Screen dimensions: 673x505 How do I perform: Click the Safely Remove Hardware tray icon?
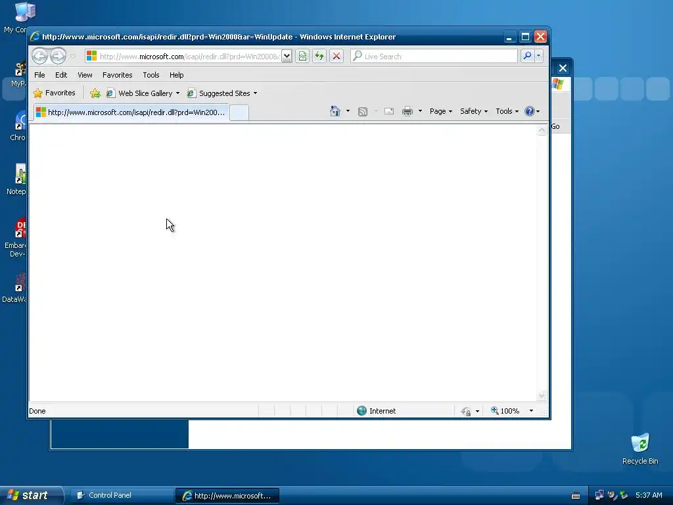click(x=624, y=495)
